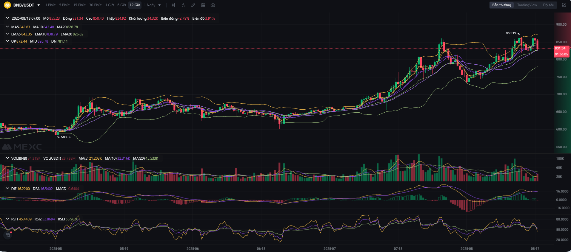Take chart snapshot with camera icon
Viewport: 571px width, 252px height.
[213, 5]
